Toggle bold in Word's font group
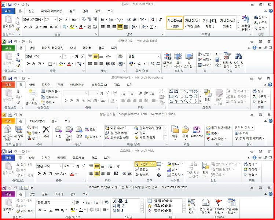This screenshot has height=220, width=275. coord(25,27)
